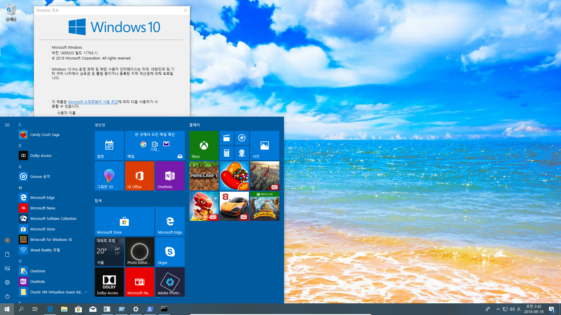Launch Adobe Photo tile
The width and height of the screenshot is (561, 315).
(x=170, y=282)
